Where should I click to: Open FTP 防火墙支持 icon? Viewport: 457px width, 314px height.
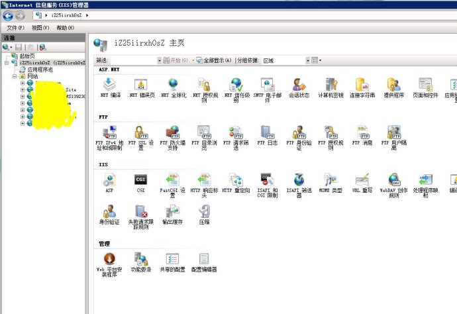173,132
